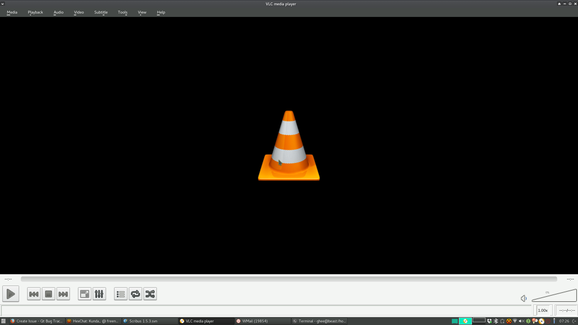Show the playlist view
This screenshot has height=325, width=578.
point(121,294)
